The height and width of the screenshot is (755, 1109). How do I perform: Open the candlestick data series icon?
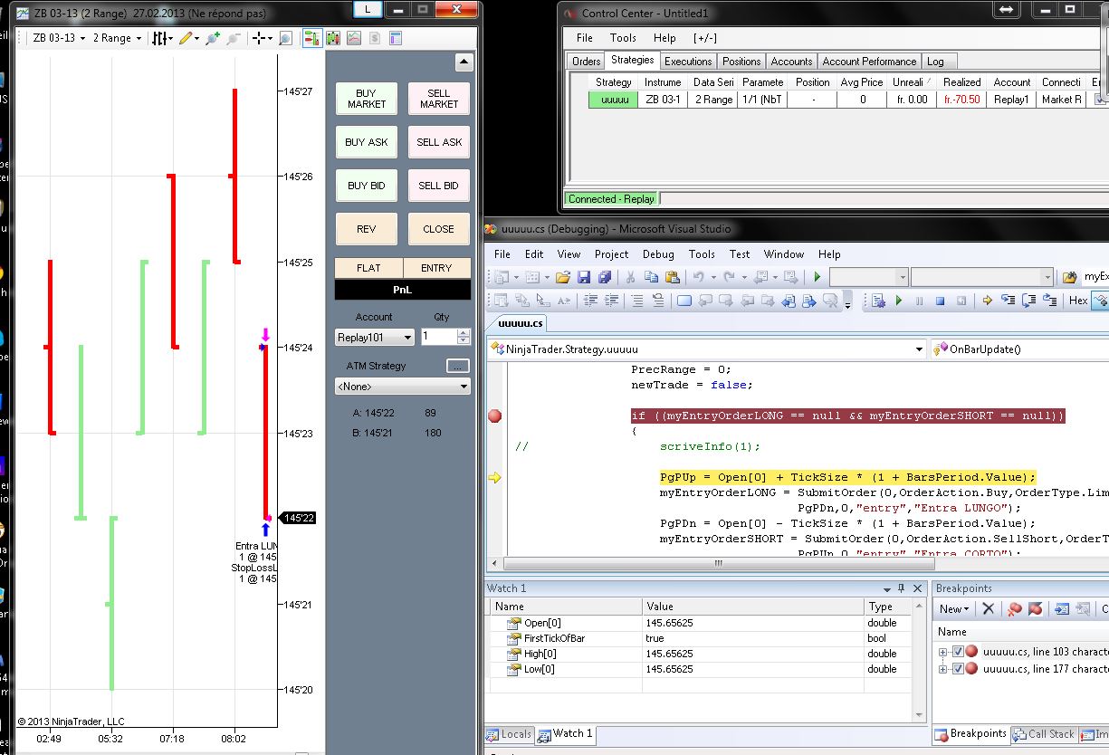pyautogui.click(x=333, y=38)
